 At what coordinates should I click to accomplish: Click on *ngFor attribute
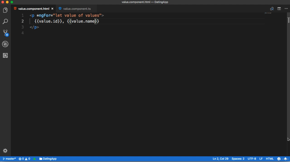43,16
